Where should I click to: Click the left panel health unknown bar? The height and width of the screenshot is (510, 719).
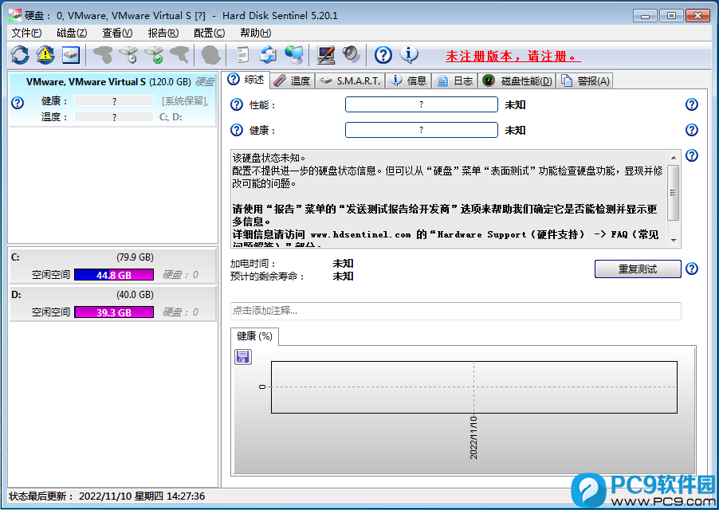[x=114, y=101]
